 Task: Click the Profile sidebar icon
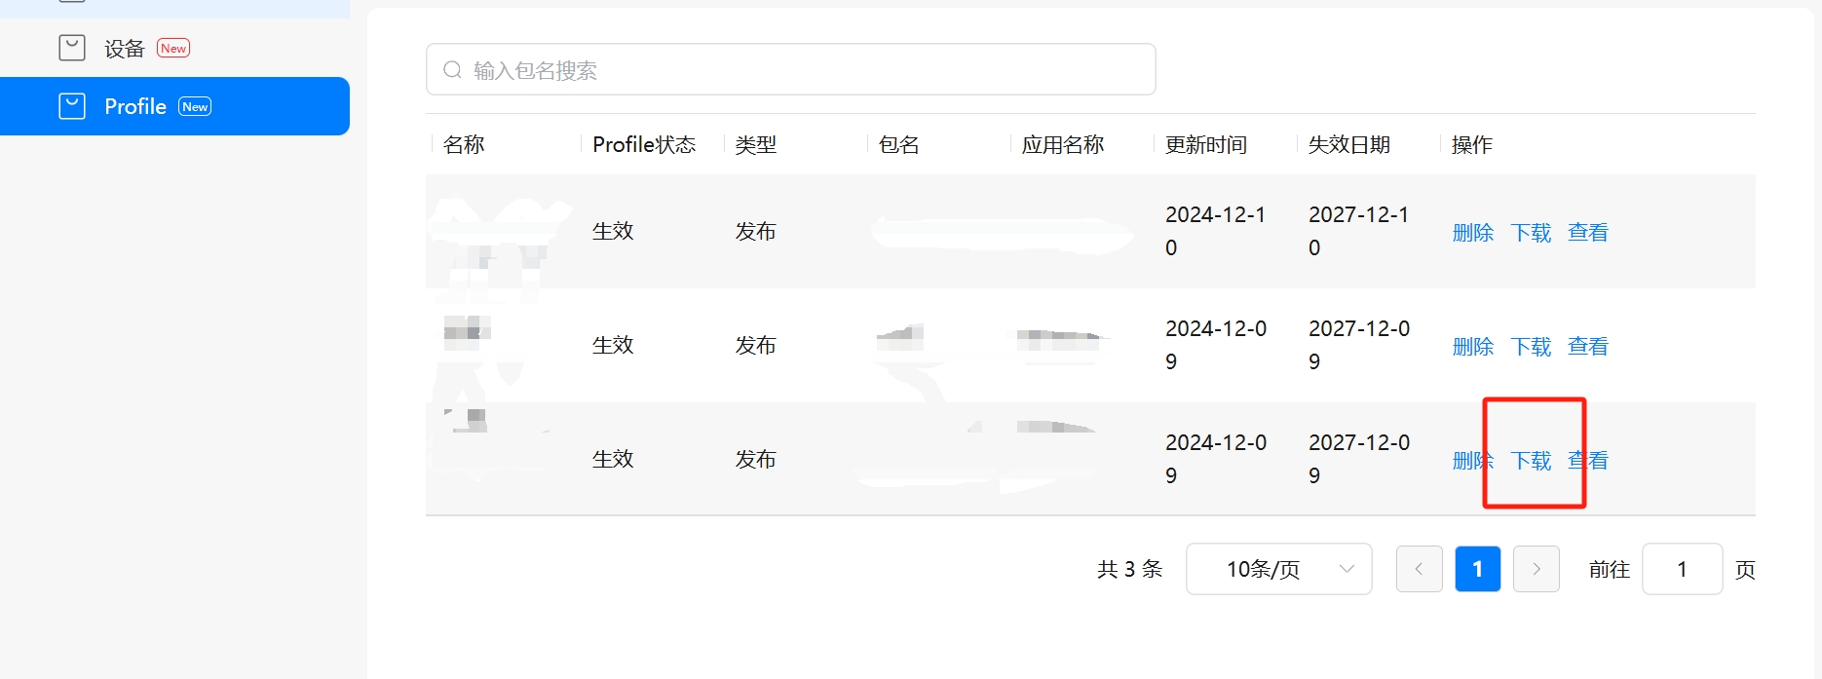pyautogui.click(x=72, y=106)
